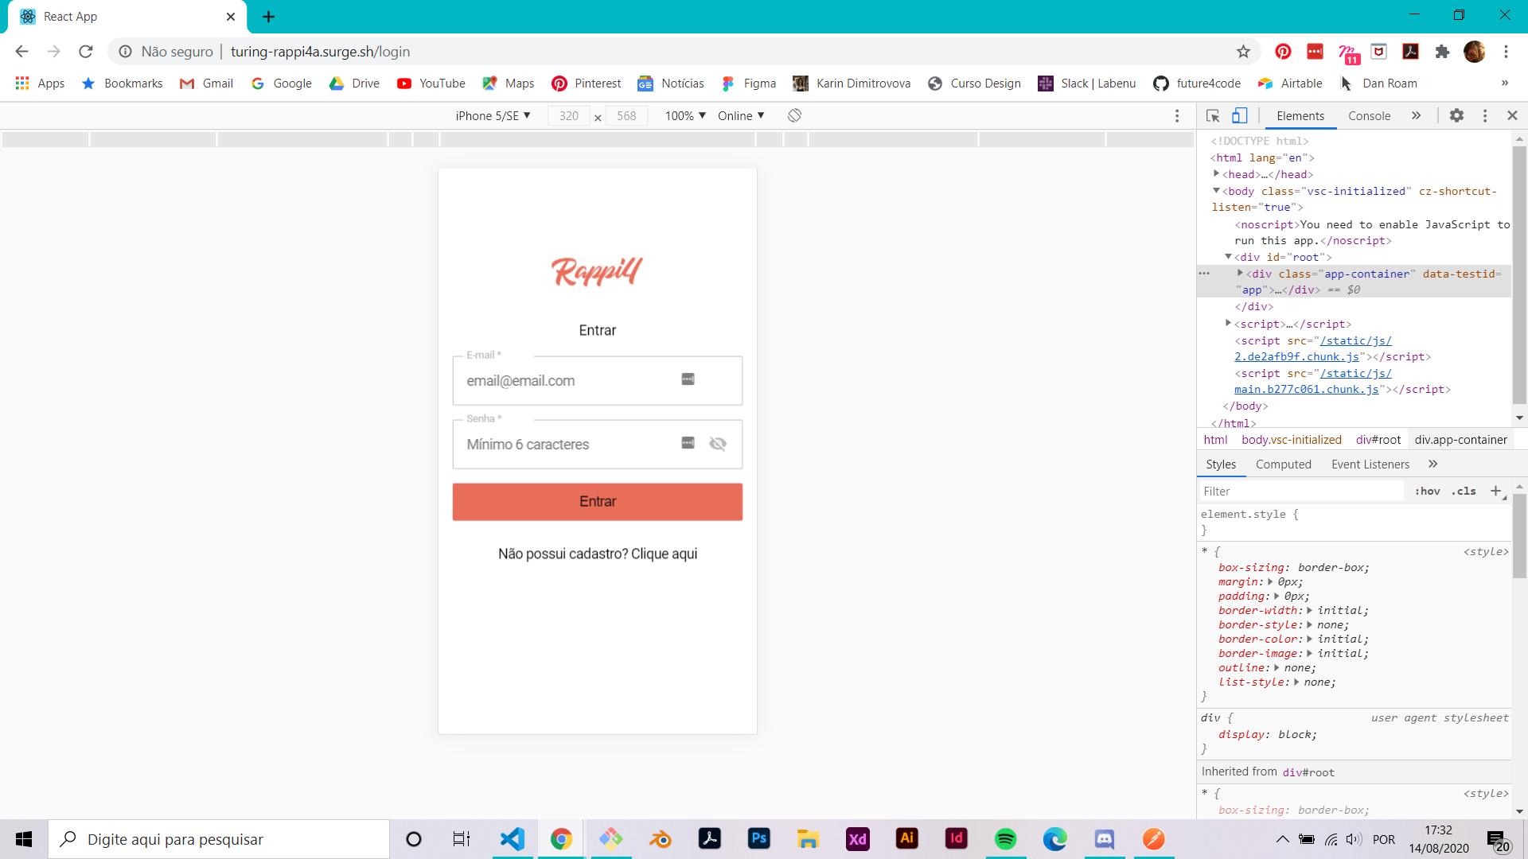Open DevTools settings gear

click(x=1456, y=116)
